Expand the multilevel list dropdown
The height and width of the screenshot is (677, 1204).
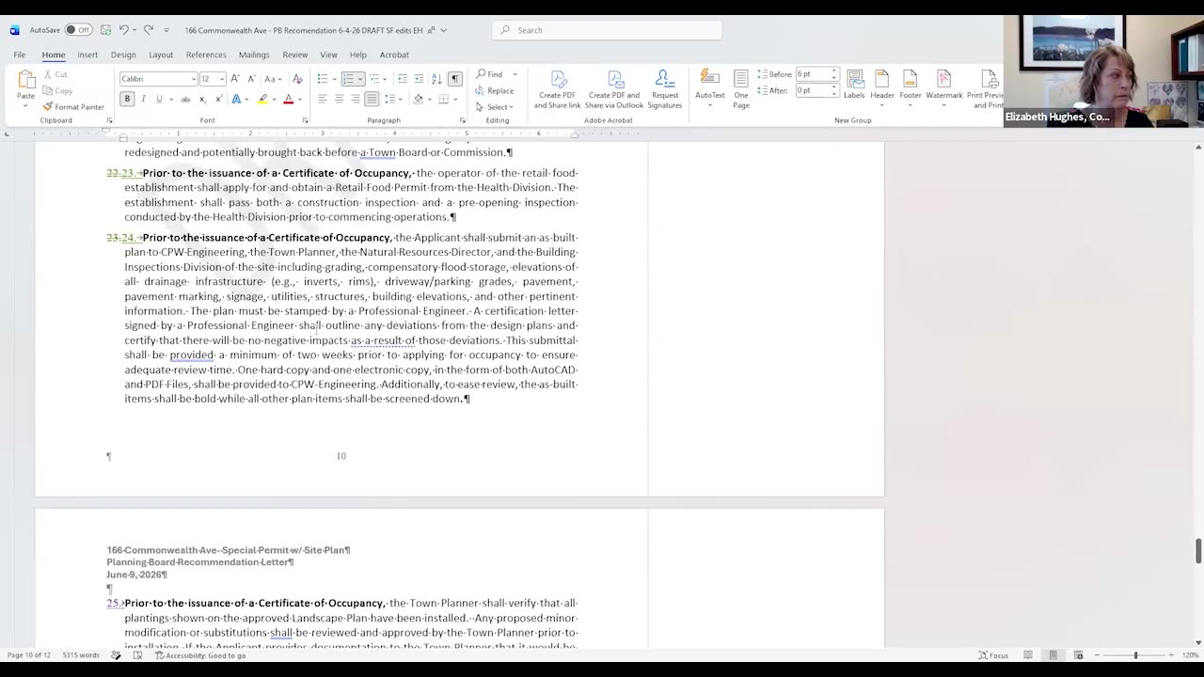[x=386, y=79]
